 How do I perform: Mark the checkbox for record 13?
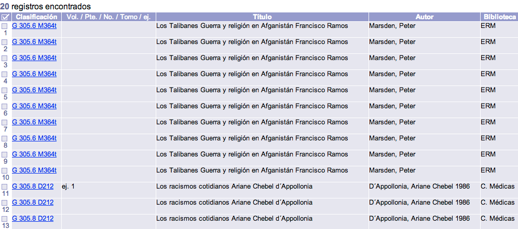pyautogui.click(x=4, y=219)
